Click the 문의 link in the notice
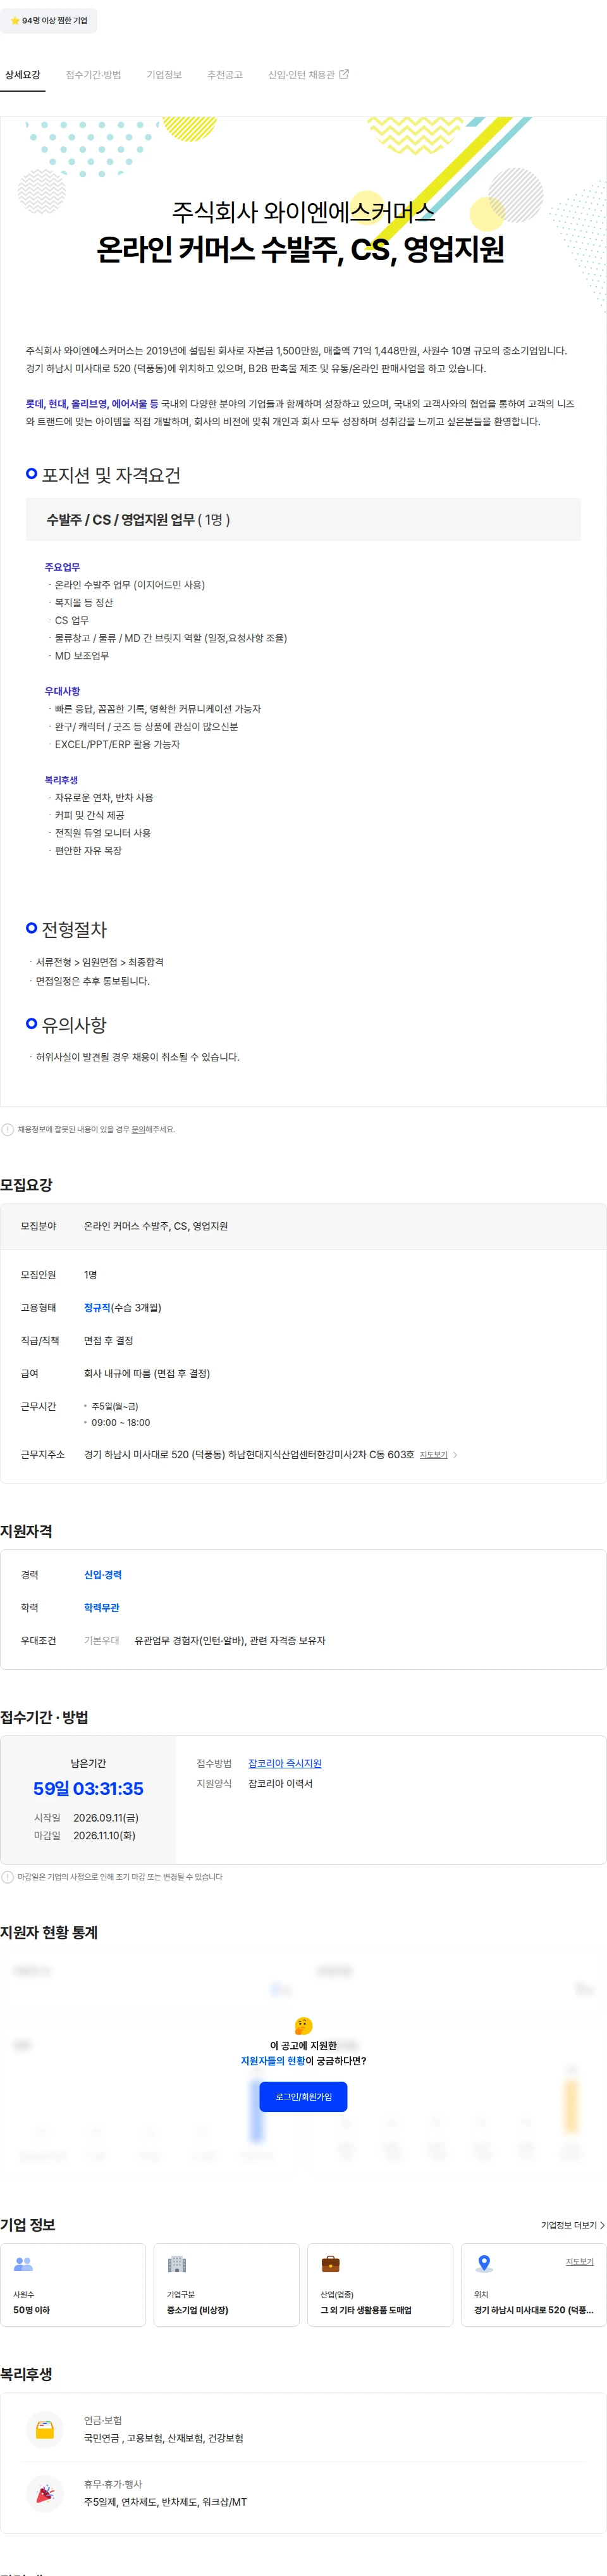This screenshot has width=607, height=2576. pos(138,1129)
